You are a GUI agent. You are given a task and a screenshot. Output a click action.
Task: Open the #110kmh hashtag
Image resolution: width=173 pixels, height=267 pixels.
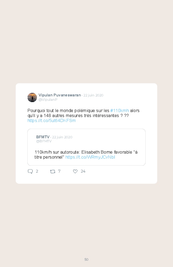(x=119, y=110)
